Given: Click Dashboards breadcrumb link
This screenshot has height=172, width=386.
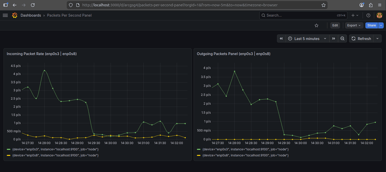Looking at the screenshot, I should [x=31, y=15].
